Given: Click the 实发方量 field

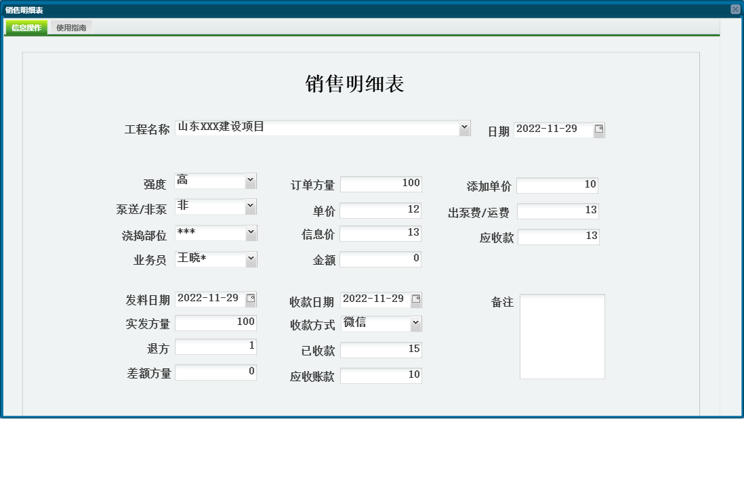Looking at the screenshot, I should 215,323.
